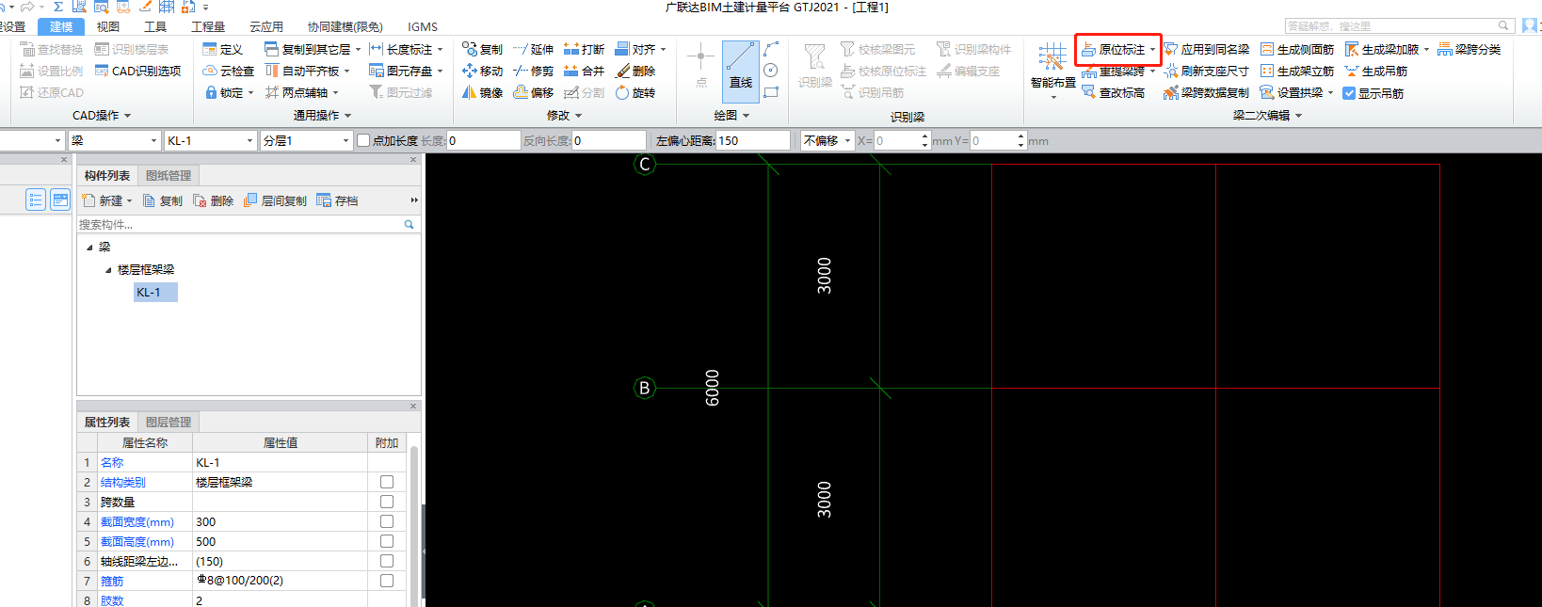Screen dimensions: 1542x607
Task: Check 附加 box for 跨数量 row
Action: 387,502
